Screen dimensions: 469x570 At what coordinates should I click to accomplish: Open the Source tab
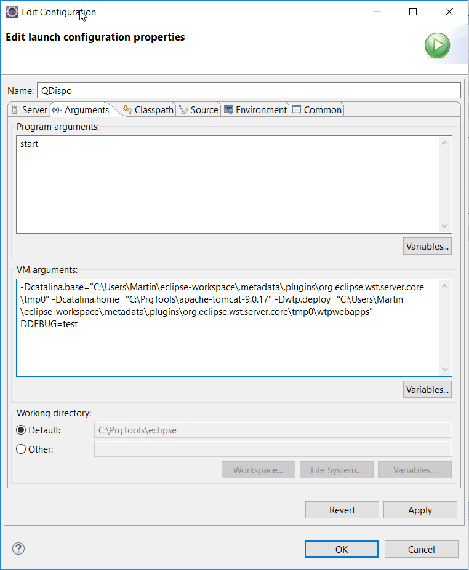tap(199, 109)
